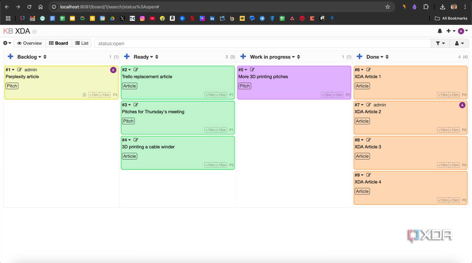Open task #5 dropdown menu
This screenshot has height=263, width=472.
tap(243, 70)
